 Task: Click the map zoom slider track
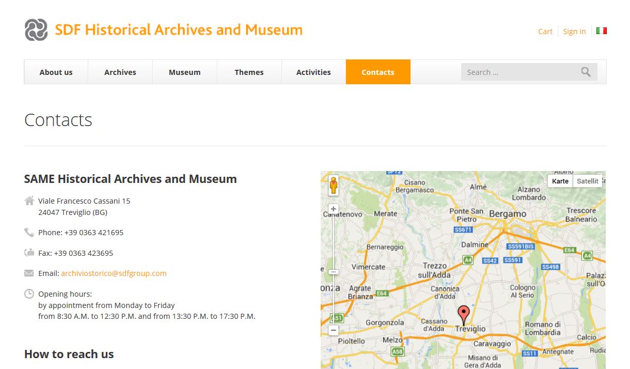pos(334,243)
